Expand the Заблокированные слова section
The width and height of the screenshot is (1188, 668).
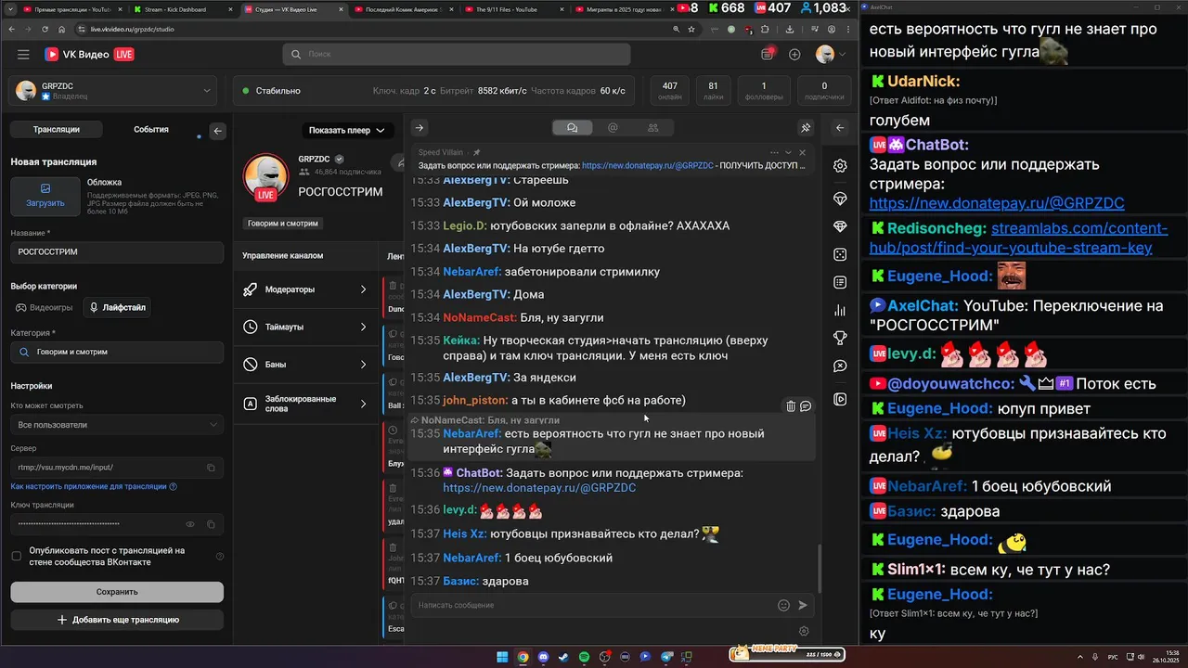pyautogui.click(x=304, y=404)
